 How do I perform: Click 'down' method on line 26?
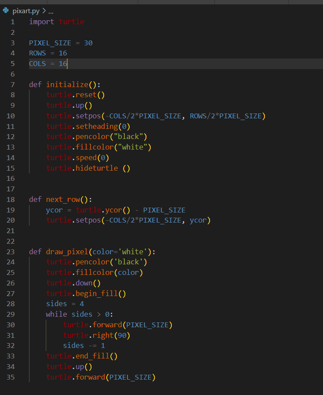[84, 283]
